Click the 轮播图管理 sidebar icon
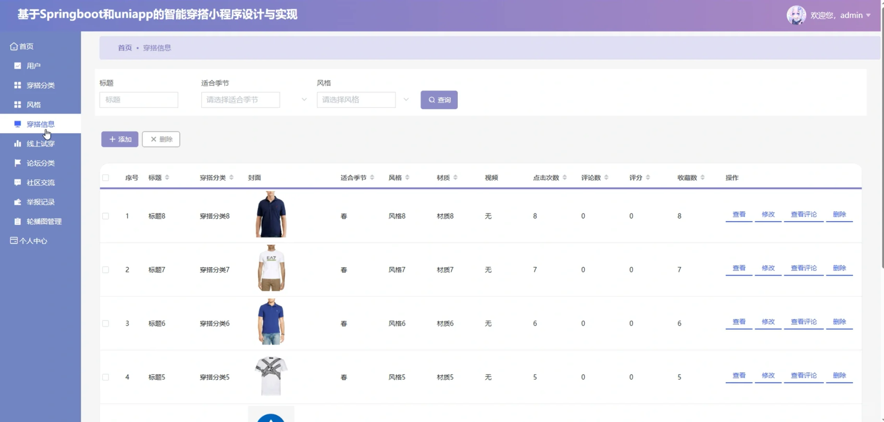The width and height of the screenshot is (884, 422). click(x=17, y=221)
